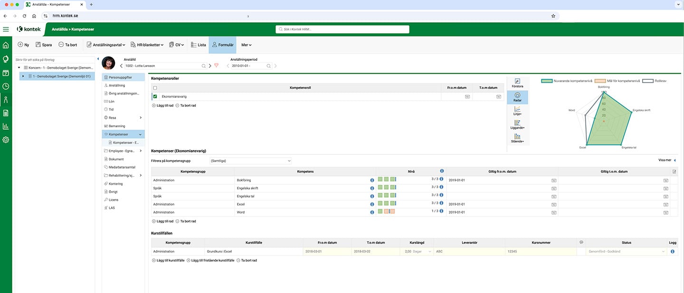Open Lön in employee menu
The height and width of the screenshot is (293, 684).
coord(123,102)
